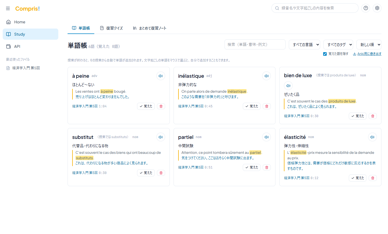Screen dimensions: 388x234
Task: Open the partiel source link at 0:51
Action: (195, 167)
